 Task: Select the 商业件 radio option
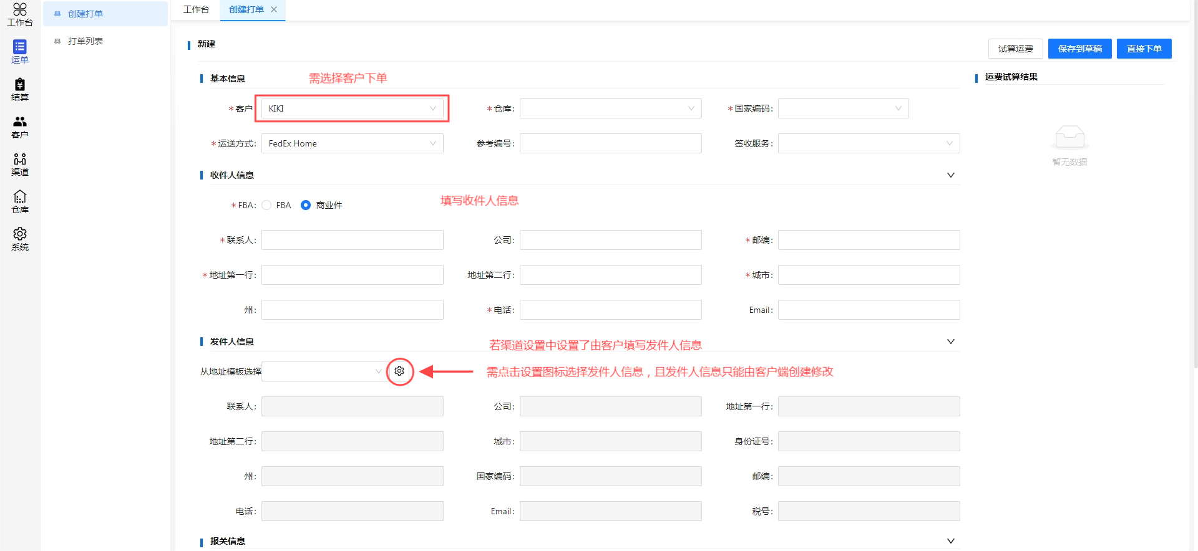[x=306, y=205]
